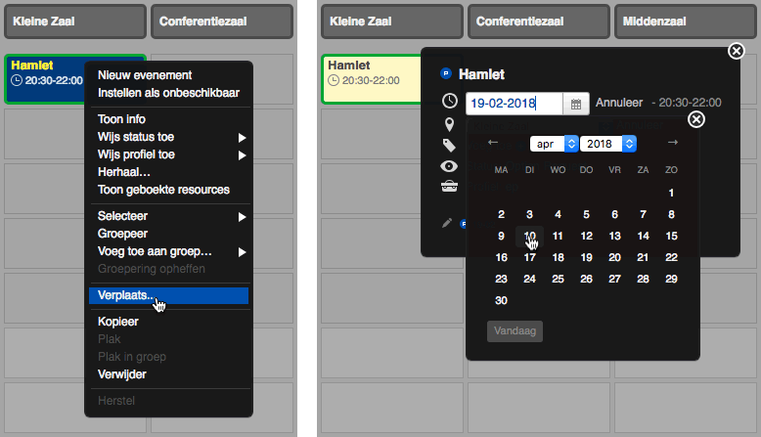761x437 pixels.
Task: Open the year dropdown showing 2018
Action: [608, 144]
